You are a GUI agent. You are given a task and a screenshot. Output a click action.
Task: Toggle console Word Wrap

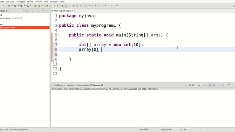pos(206,85)
